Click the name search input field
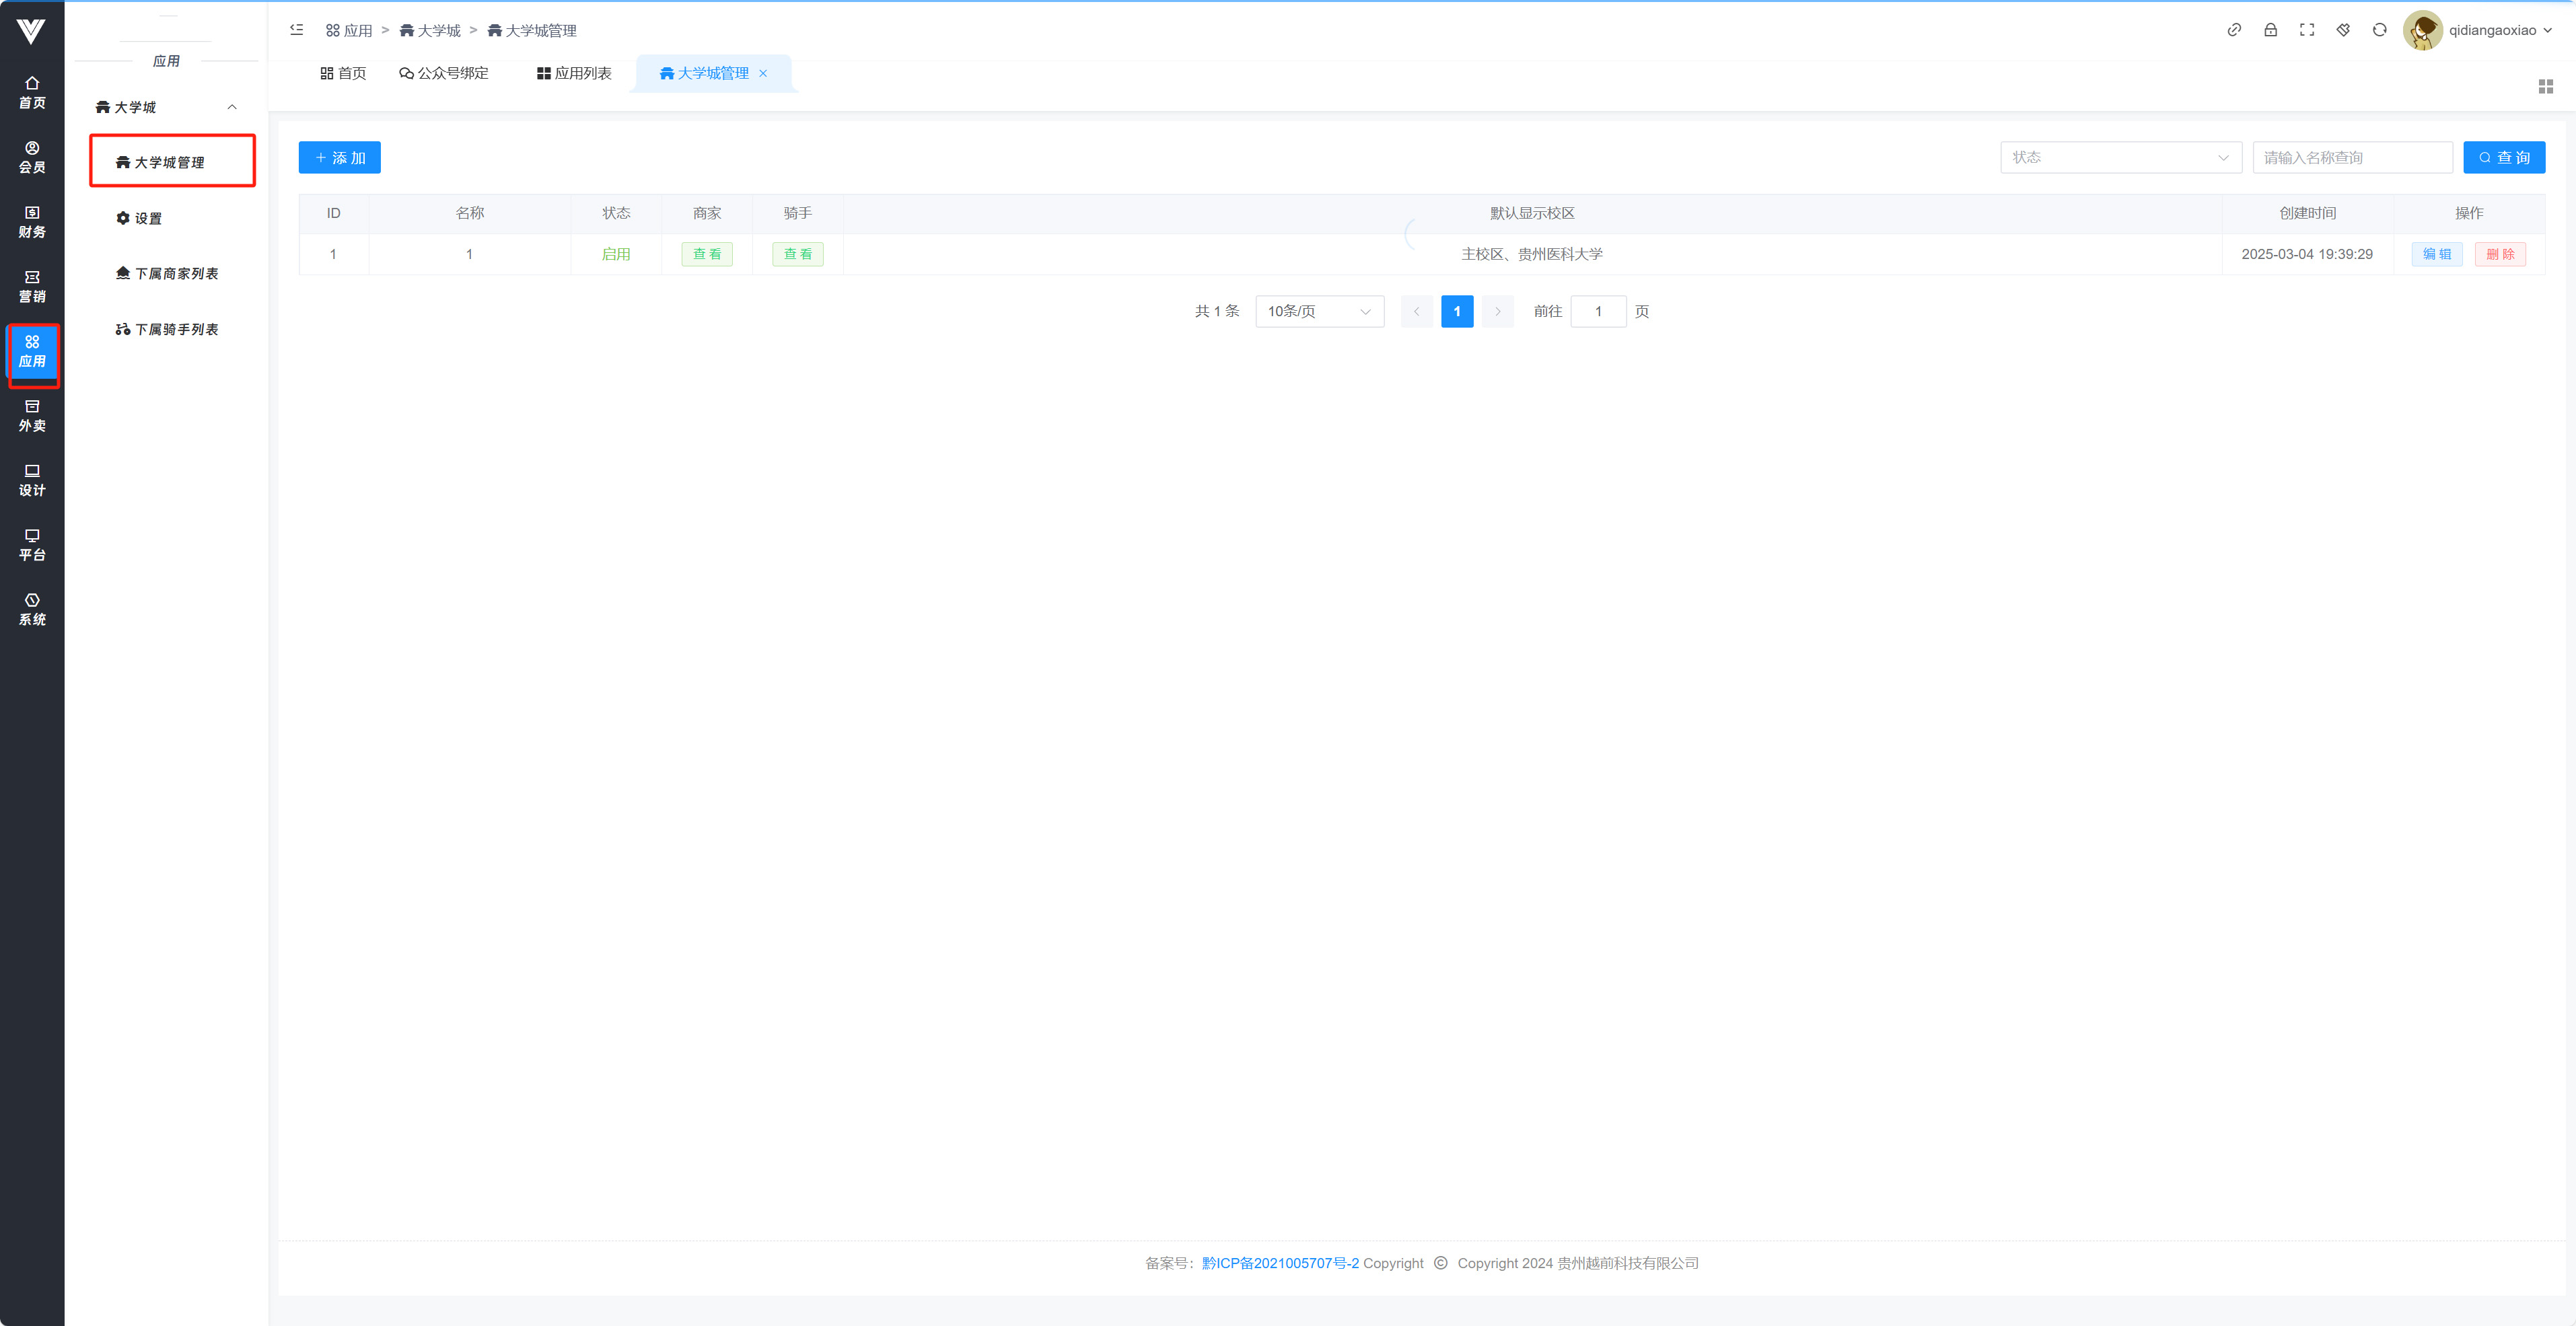The width and height of the screenshot is (2576, 1326). click(2351, 157)
